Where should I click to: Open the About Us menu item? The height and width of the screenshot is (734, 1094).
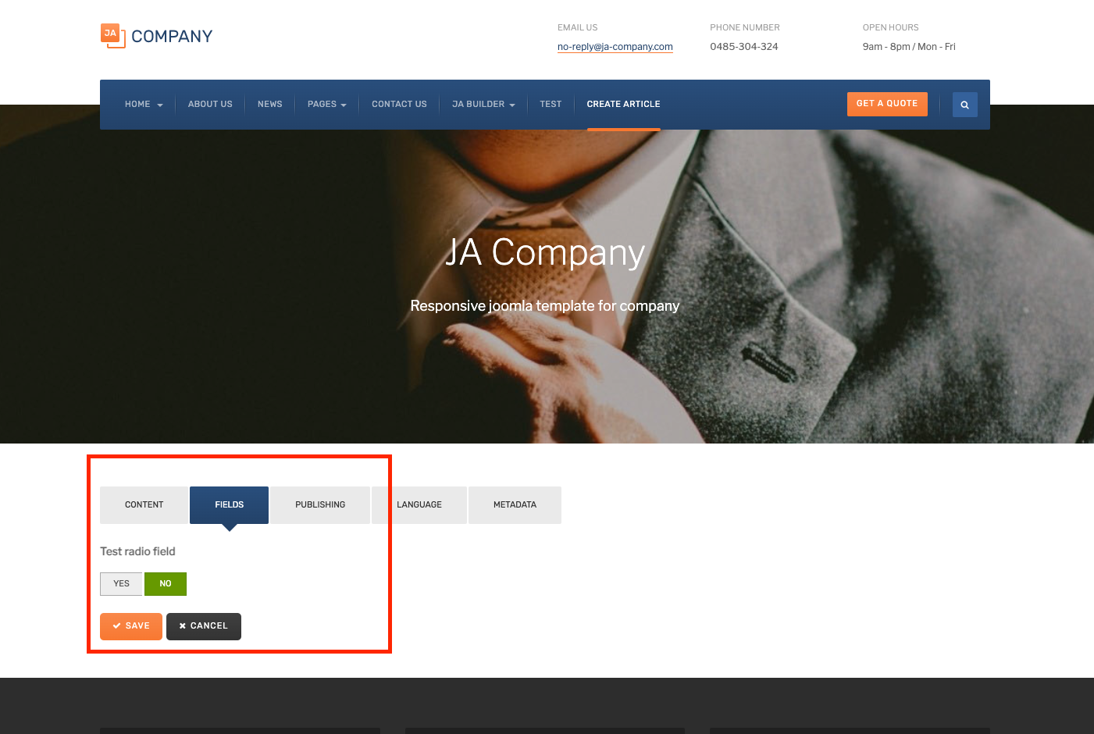click(x=210, y=105)
